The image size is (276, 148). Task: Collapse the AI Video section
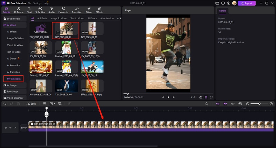click(14, 25)
